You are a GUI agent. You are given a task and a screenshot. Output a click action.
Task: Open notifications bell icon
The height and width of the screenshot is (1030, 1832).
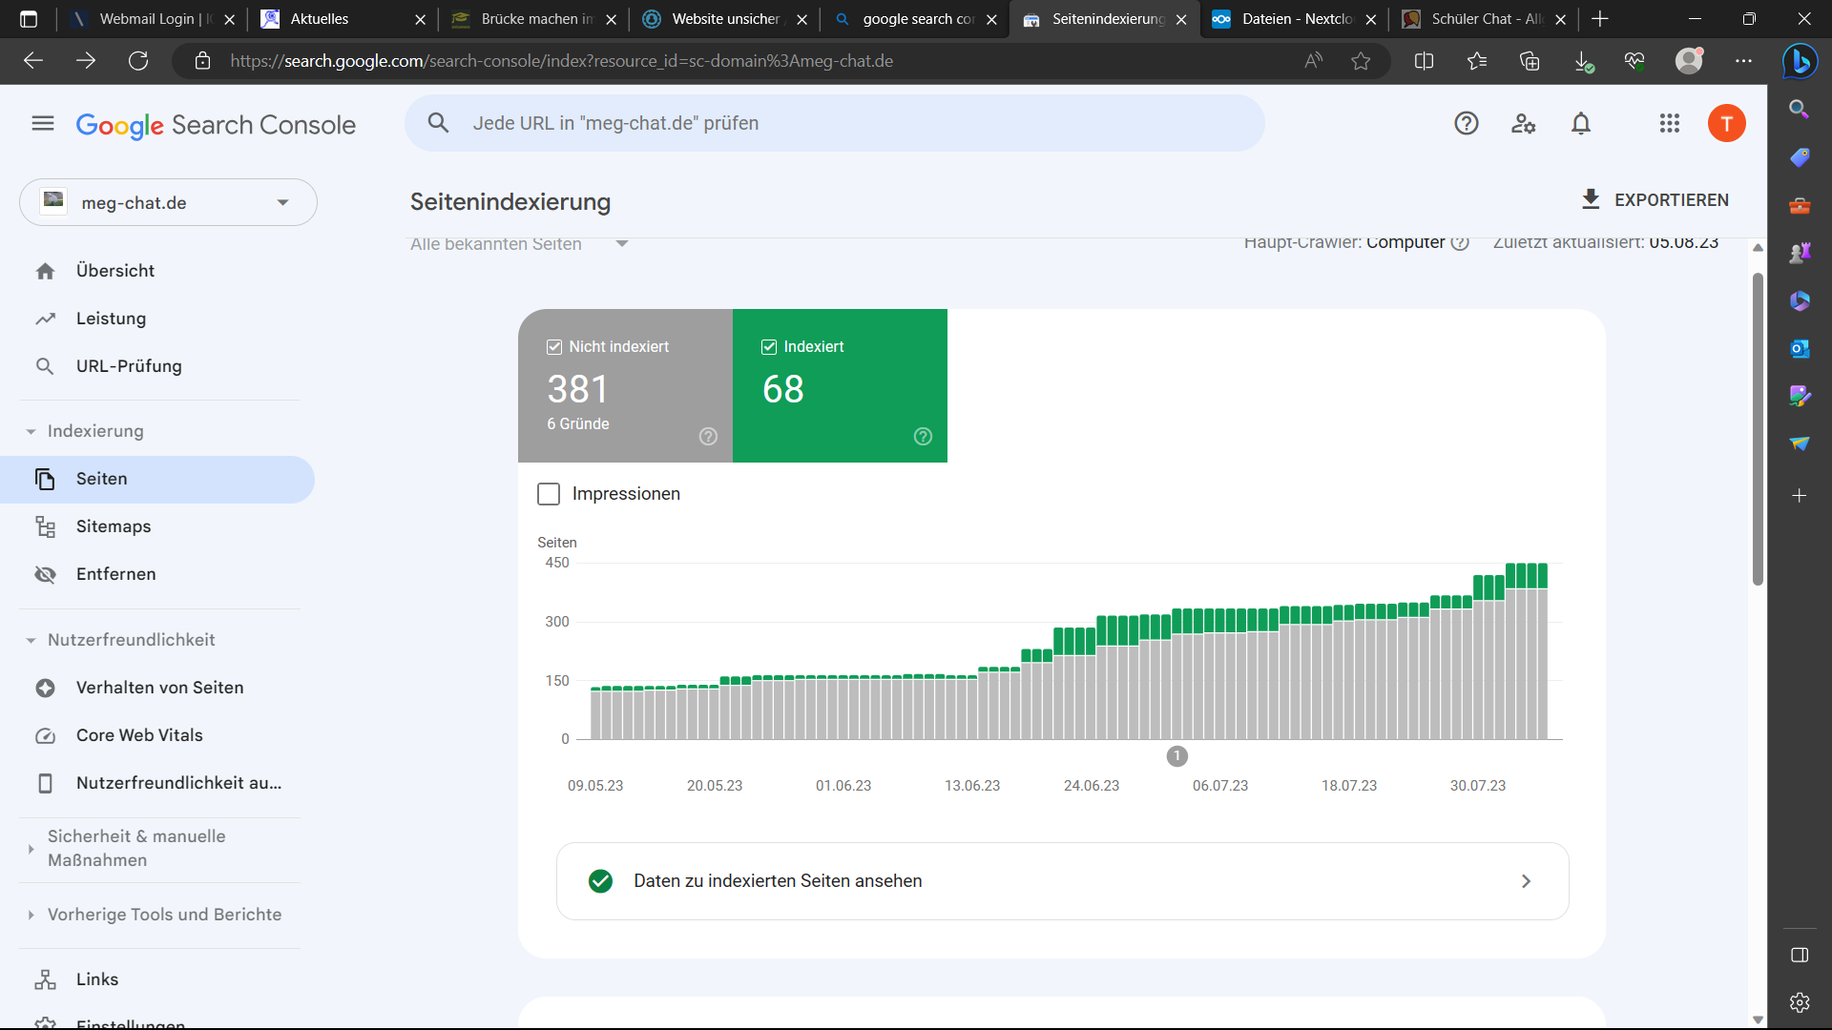[1581, 123]
